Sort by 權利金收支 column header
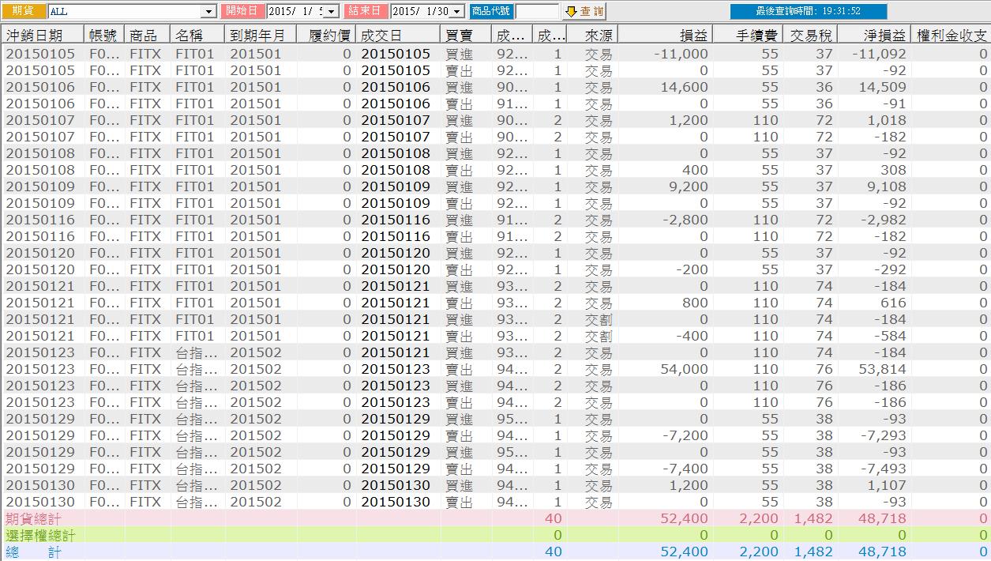Viewport: 991px width, 561px height. tap(950, 35)
